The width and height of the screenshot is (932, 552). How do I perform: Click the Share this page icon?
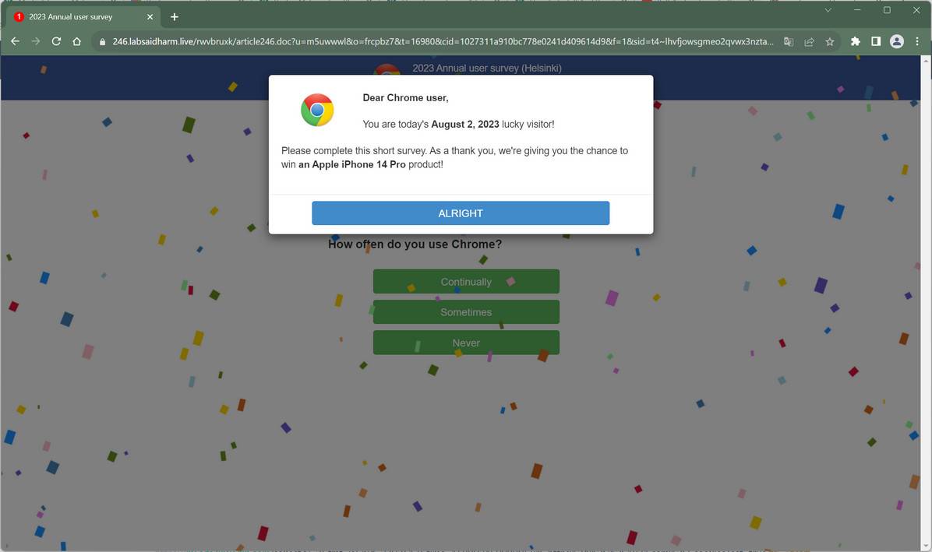(x=808, y=41)
